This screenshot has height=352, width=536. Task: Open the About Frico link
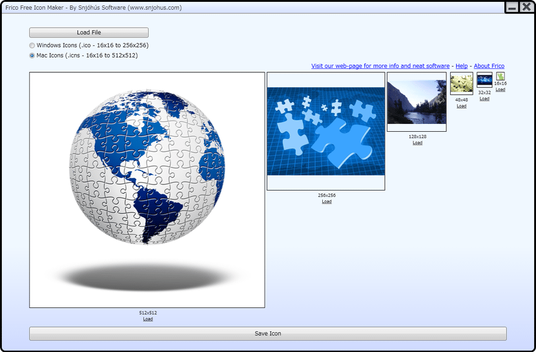coord(489,66)
